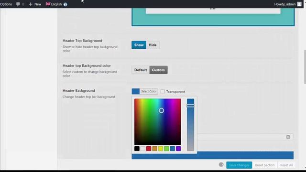The height and width of the screenshot is (172, 306).
Task: Click inside the color spectrum square
Action: coord(157,122)
